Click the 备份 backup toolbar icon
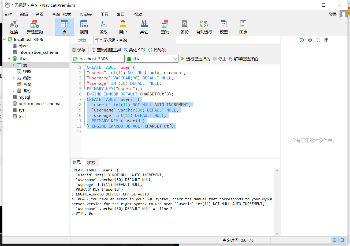 184,27
